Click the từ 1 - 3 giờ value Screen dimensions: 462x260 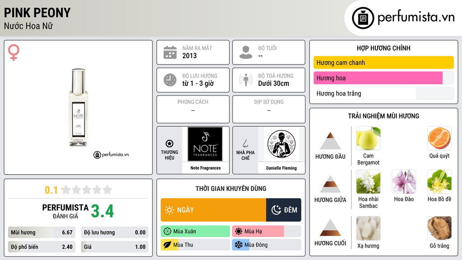198,84
